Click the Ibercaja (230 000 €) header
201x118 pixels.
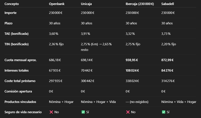[x=140, y=4]
